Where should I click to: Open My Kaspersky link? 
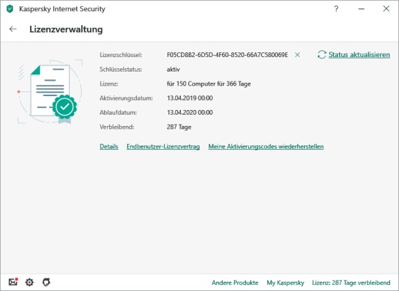(x=285, y=282)
